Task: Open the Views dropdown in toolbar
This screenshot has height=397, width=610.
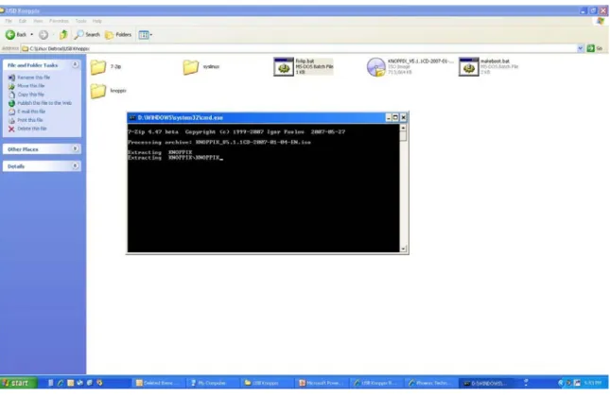Action: point(146,35)
